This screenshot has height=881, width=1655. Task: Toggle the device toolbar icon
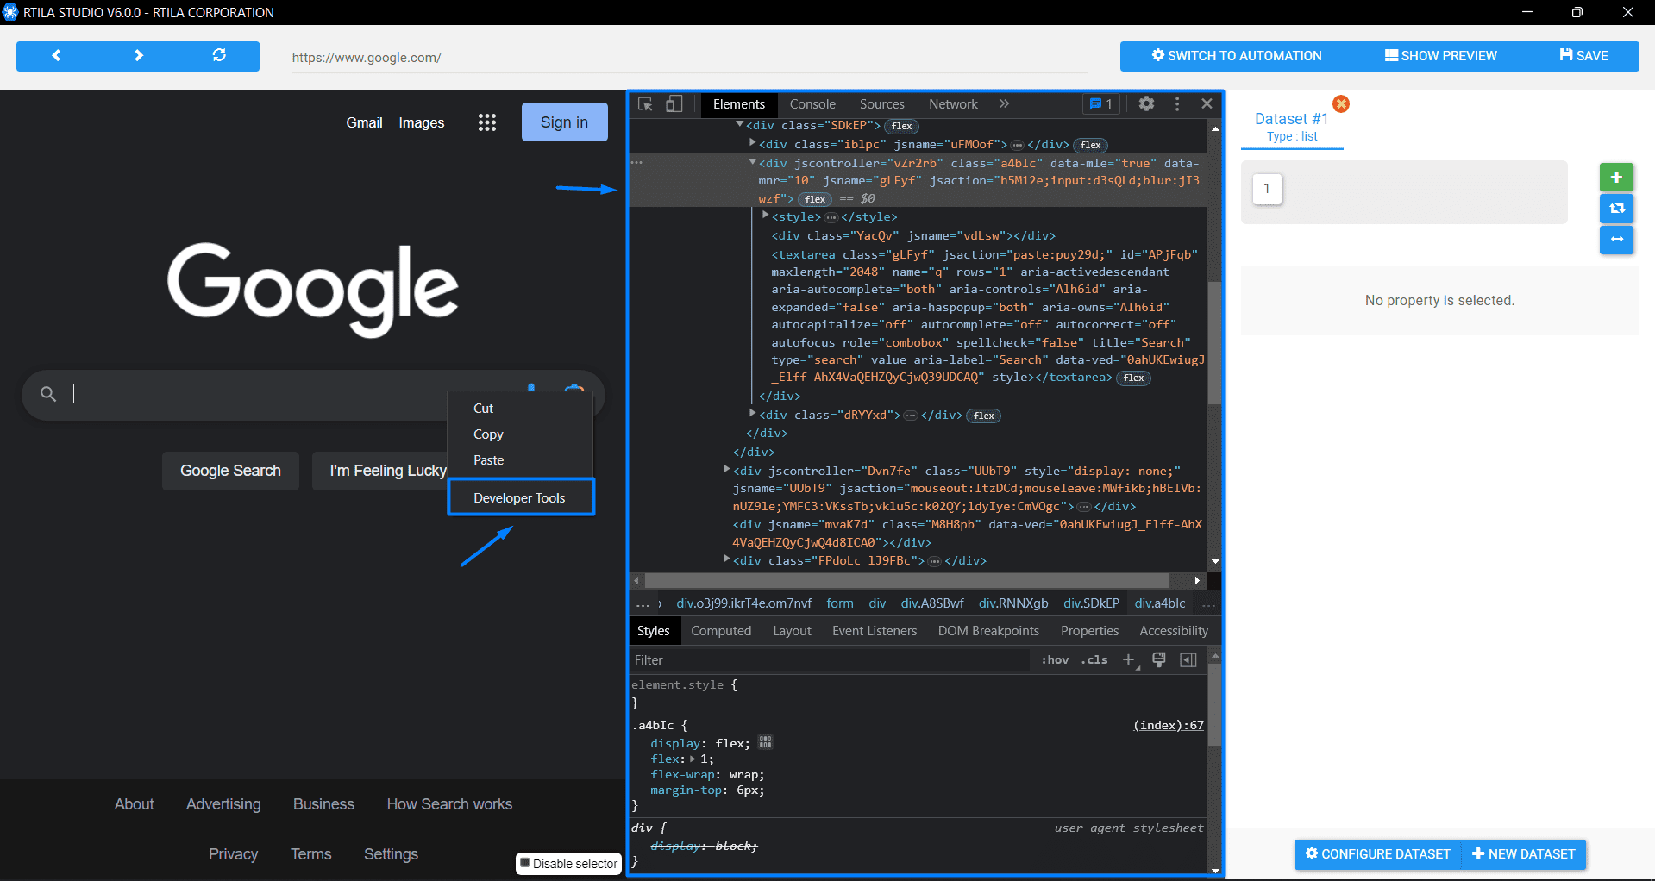pyautogui.click(x=674, y=104)
